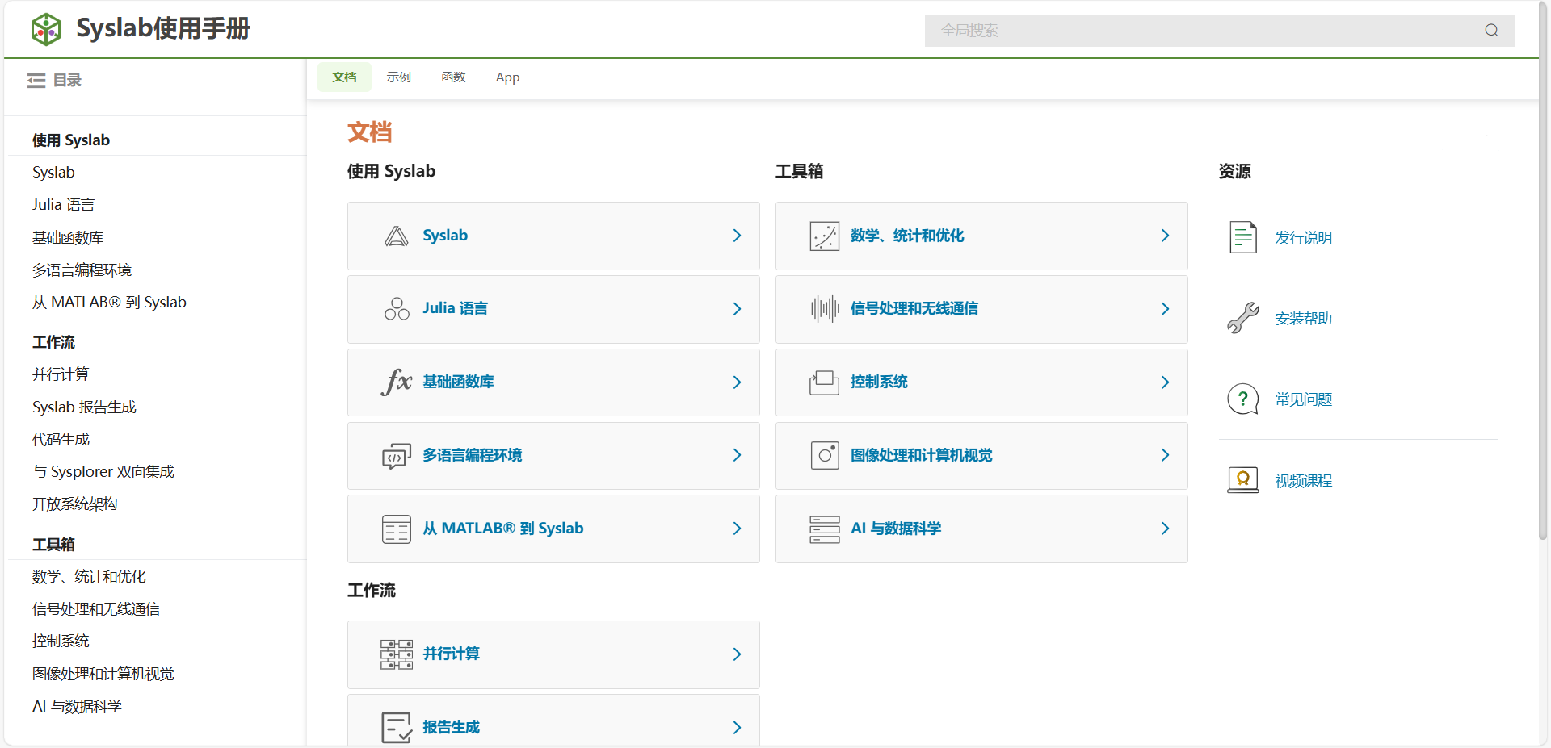The image size is (1551, 748).
Task: Click the search magnifier icon
Action: 1490,31
